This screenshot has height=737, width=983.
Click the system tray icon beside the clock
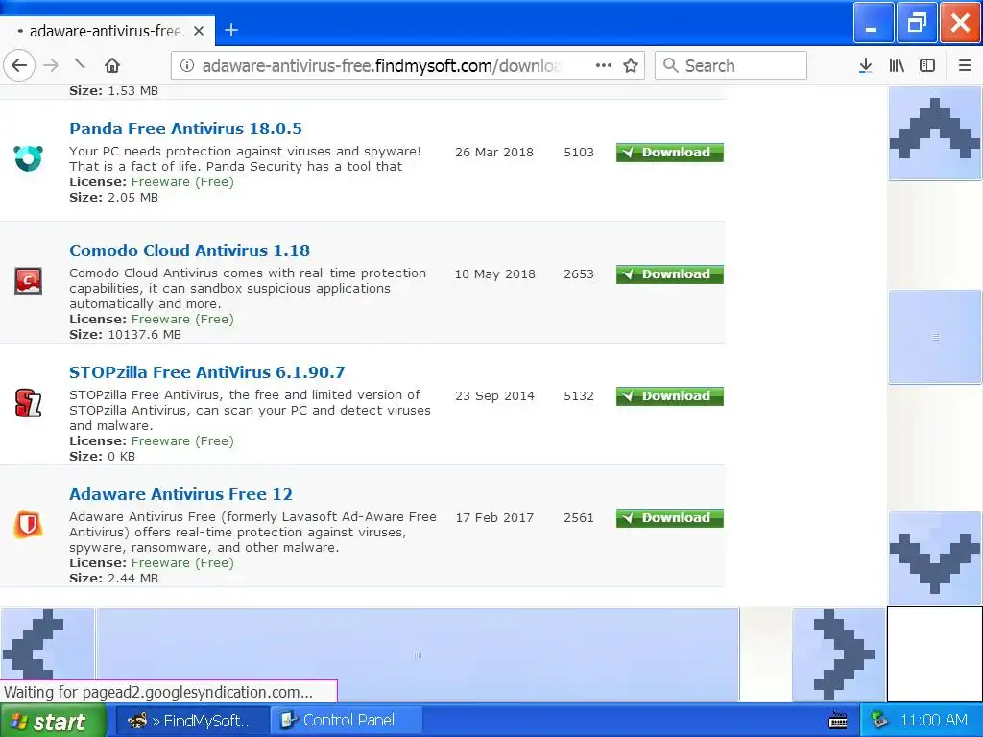879,721
